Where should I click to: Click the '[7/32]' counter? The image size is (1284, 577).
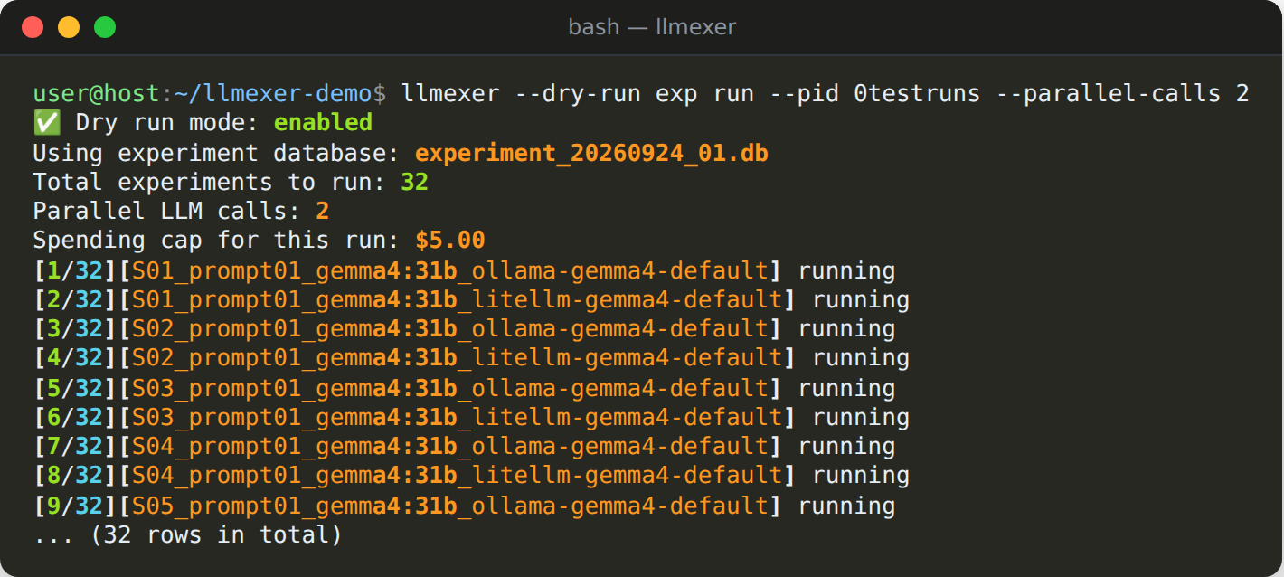pyautogui.click(x=76, y=447)
